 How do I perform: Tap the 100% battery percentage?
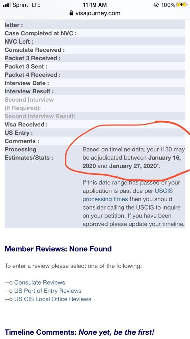point(168,5)
